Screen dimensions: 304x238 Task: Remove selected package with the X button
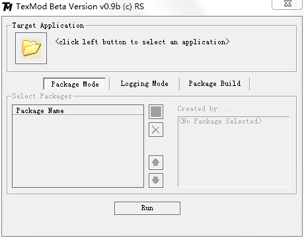point(156,130)
